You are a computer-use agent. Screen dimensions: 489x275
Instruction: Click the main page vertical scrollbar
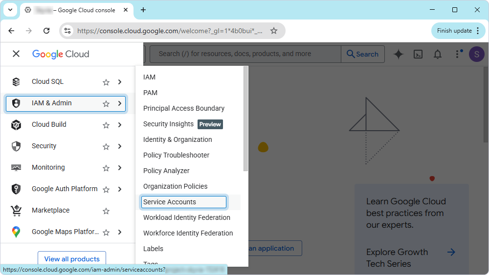click(x=486, y=104)
